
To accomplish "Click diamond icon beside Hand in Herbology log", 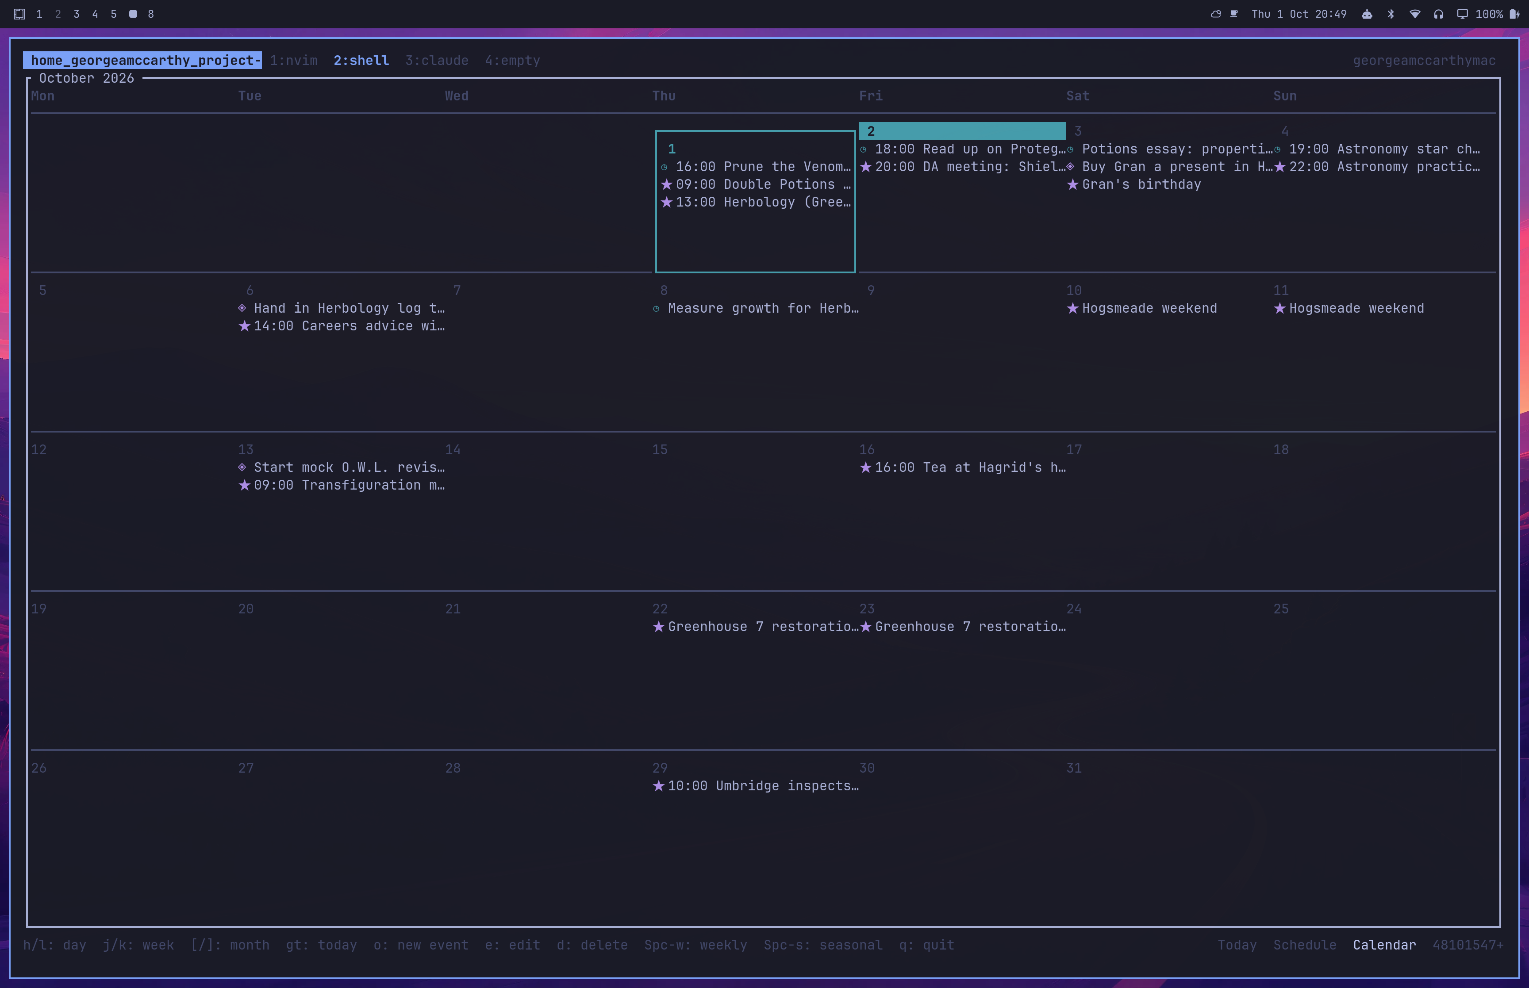I will [x=242, y=308].
